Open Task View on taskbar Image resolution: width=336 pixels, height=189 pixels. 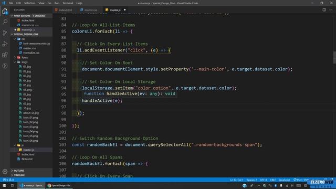point(13,185)
